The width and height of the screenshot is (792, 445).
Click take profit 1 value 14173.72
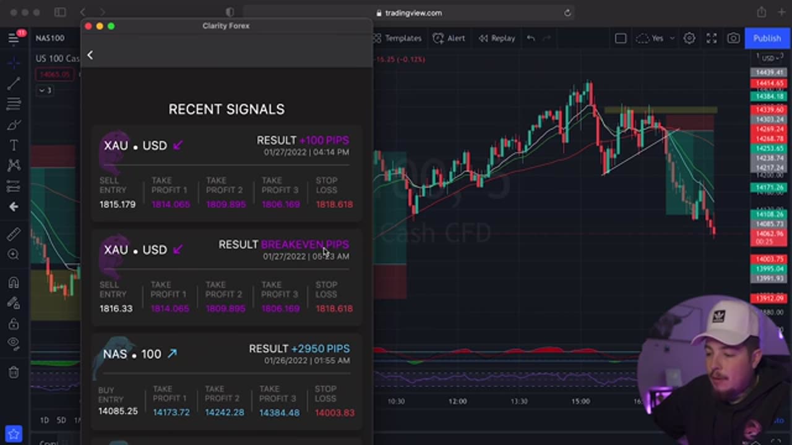click(171, 412)
